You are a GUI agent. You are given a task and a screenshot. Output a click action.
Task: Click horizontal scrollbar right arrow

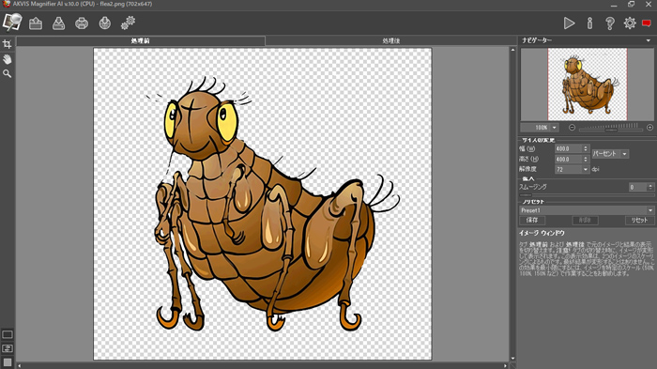point(505,366)
